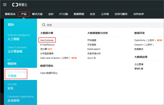This screenshot has height=105, width=164.
Task: Open the 分析型数据库 link
Action: [x=47, y=53]
